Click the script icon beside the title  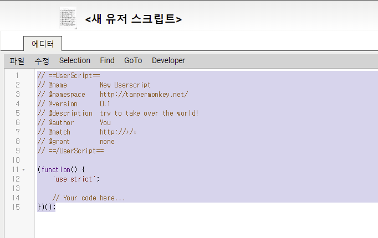(68, 18)
